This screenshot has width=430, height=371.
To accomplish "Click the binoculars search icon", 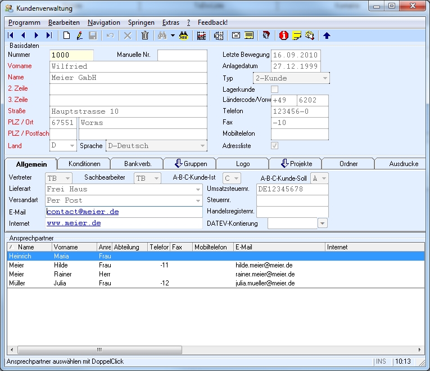I will 162,35.
